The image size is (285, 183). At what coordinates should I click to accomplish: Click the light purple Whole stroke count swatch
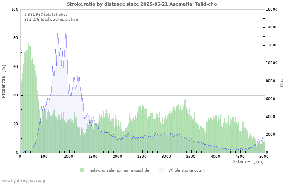click(x=162, y=170)
